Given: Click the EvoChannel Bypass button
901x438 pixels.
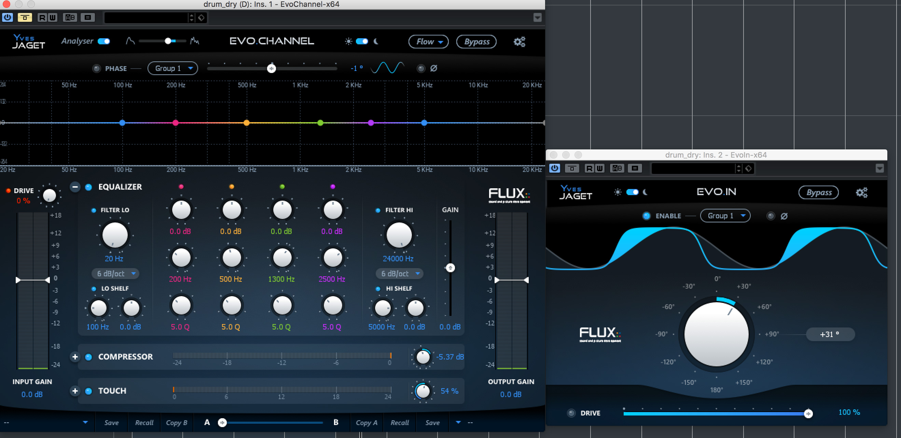Looking at the screenshot, I should [476, 42].
